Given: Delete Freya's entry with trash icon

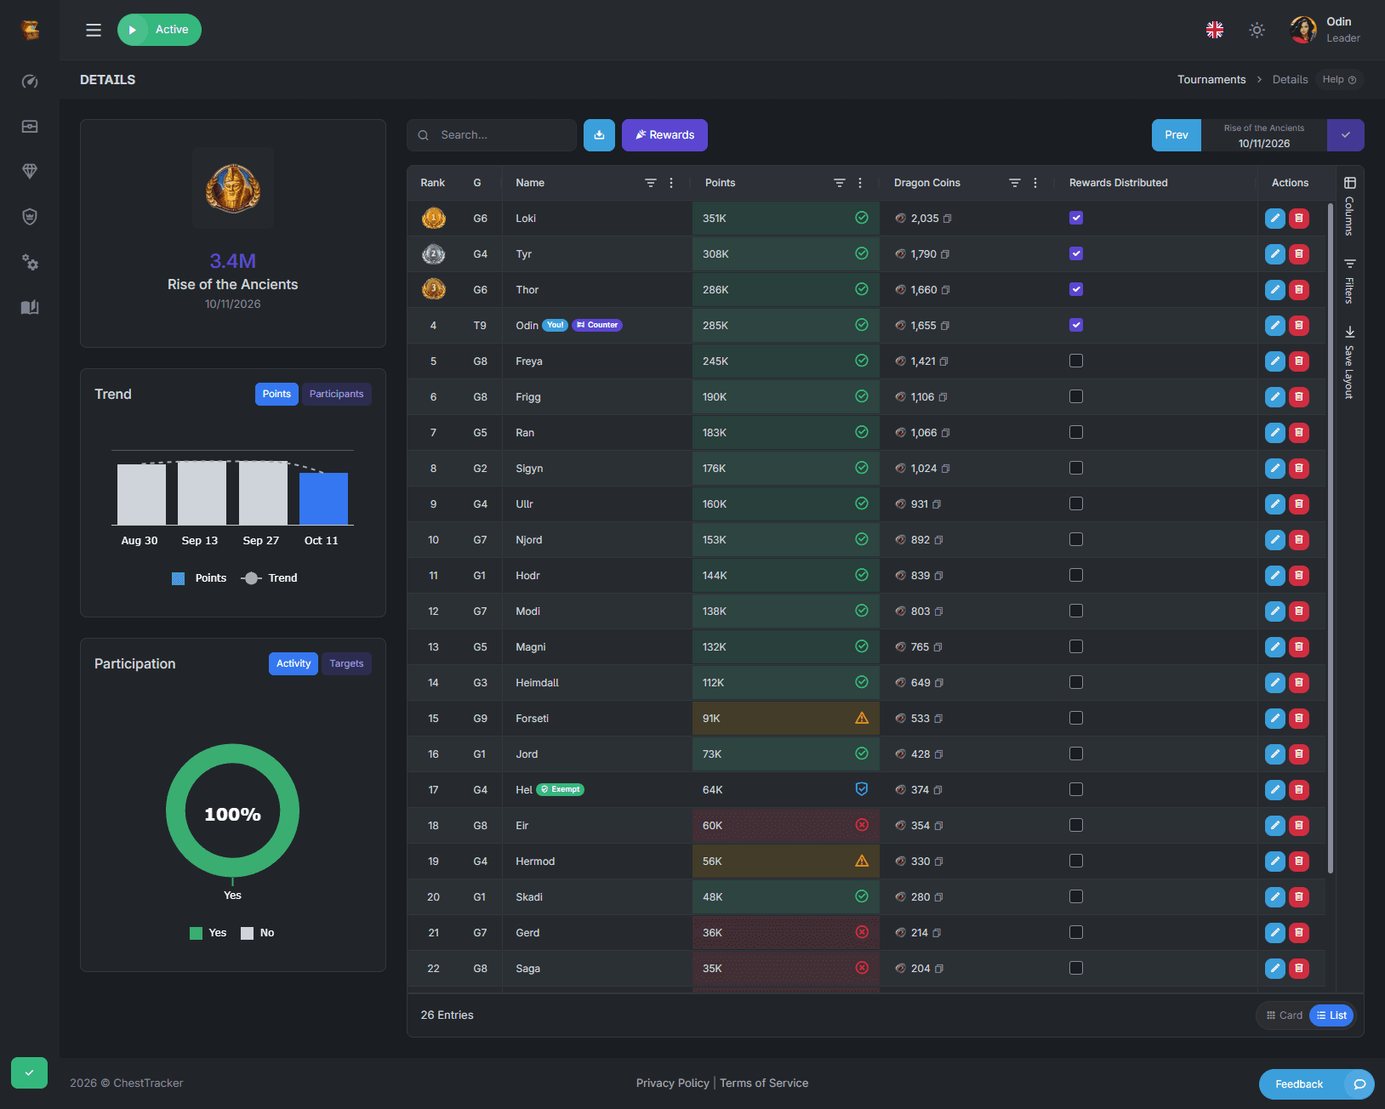Looking at the screenshot, I should (1299, 361).
